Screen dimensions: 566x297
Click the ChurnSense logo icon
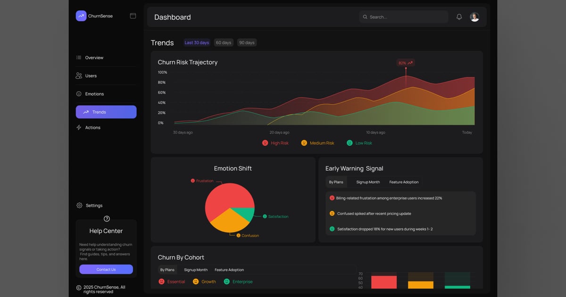click(x=81, y=16)
